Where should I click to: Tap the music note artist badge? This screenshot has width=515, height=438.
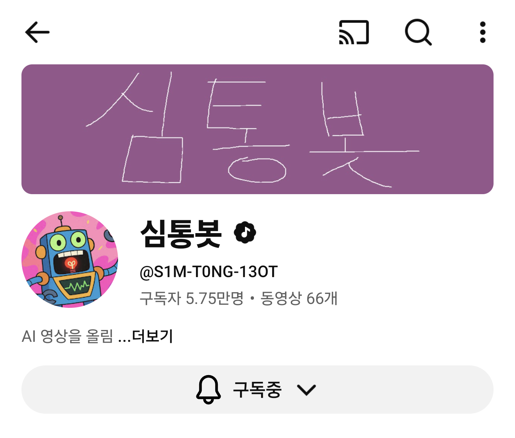pyautogui.click(x=245, y=233)
